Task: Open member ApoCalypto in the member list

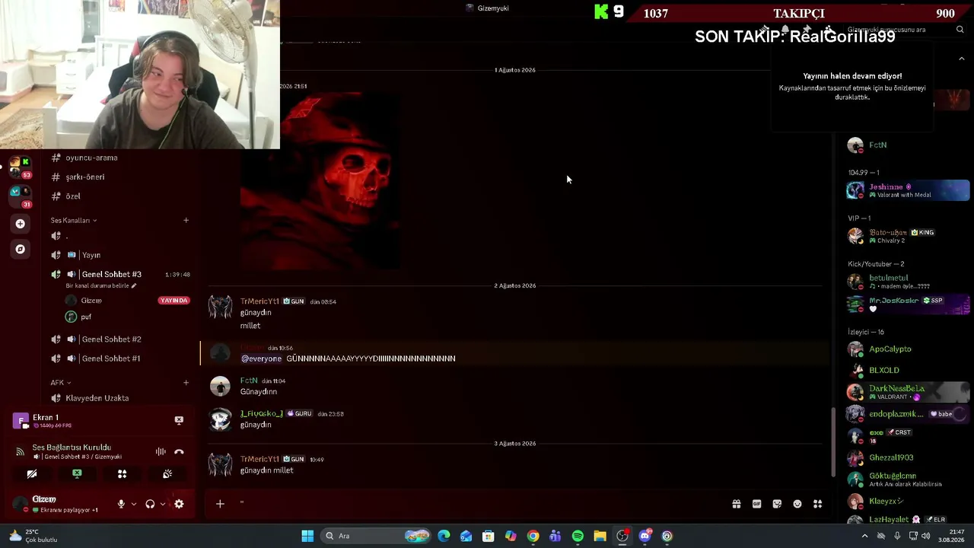Action: tap(908, 349)
